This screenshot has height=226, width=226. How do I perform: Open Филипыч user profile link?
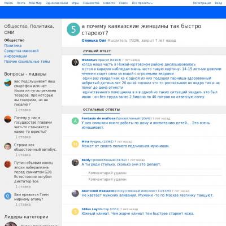coord(89,60)
